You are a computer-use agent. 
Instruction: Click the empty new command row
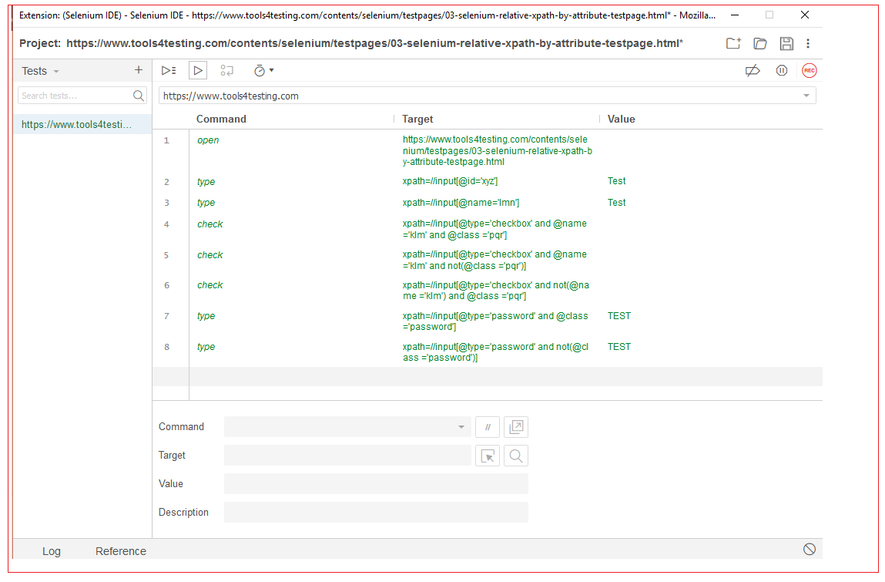pyautogui.click(x=487, y=377)
